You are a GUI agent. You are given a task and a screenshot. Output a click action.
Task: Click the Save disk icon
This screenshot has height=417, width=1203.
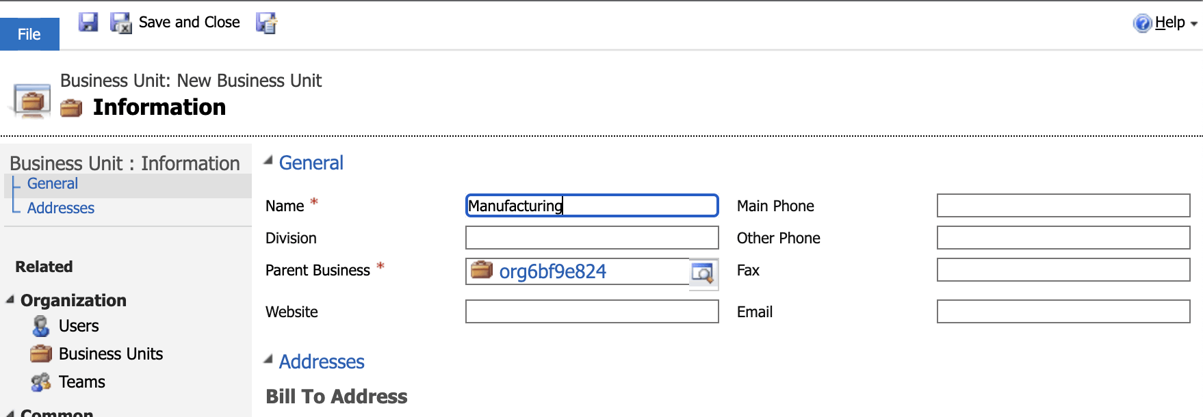(x=88, y=23)
